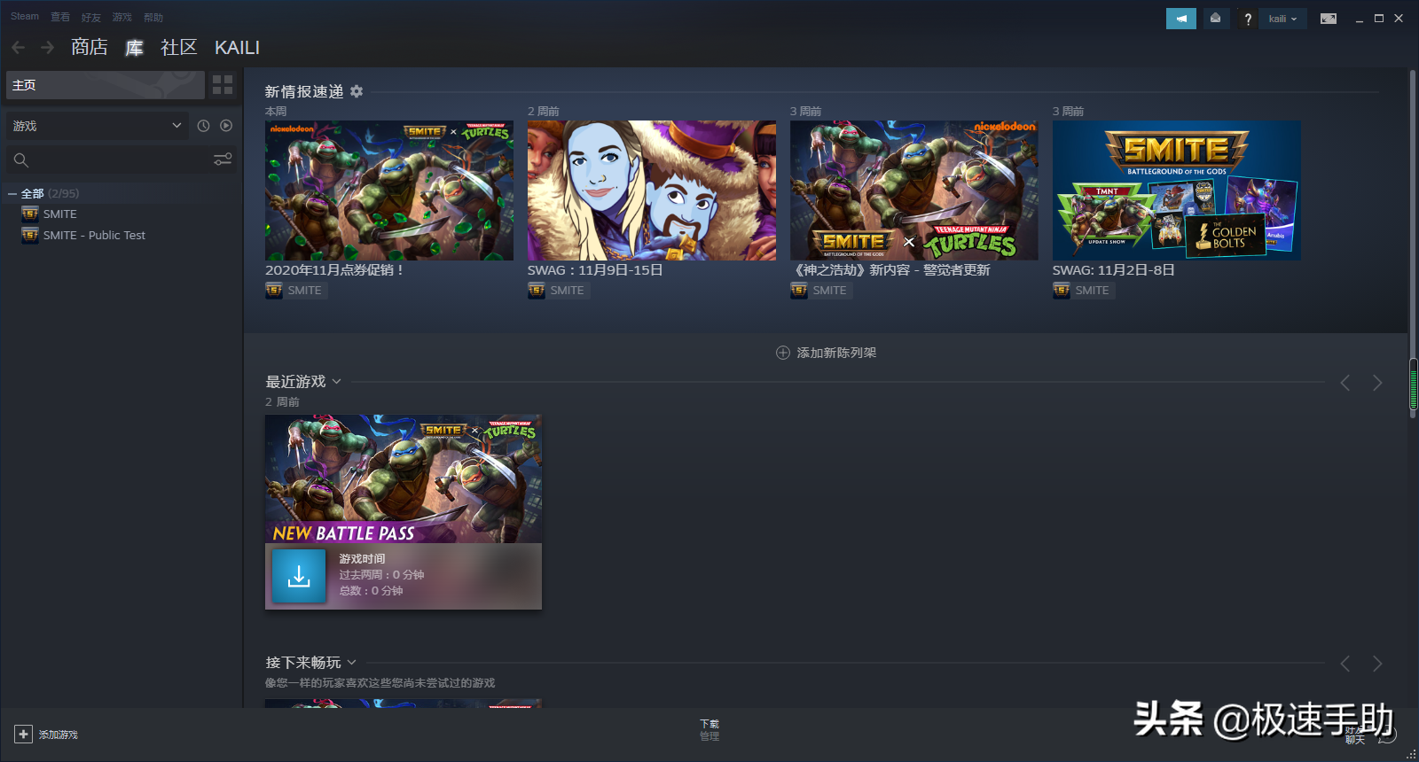
Task: Click the Home button in sidebar
Action: [106, 85]
